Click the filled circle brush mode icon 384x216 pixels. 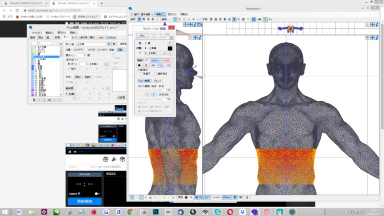point(140,65)
